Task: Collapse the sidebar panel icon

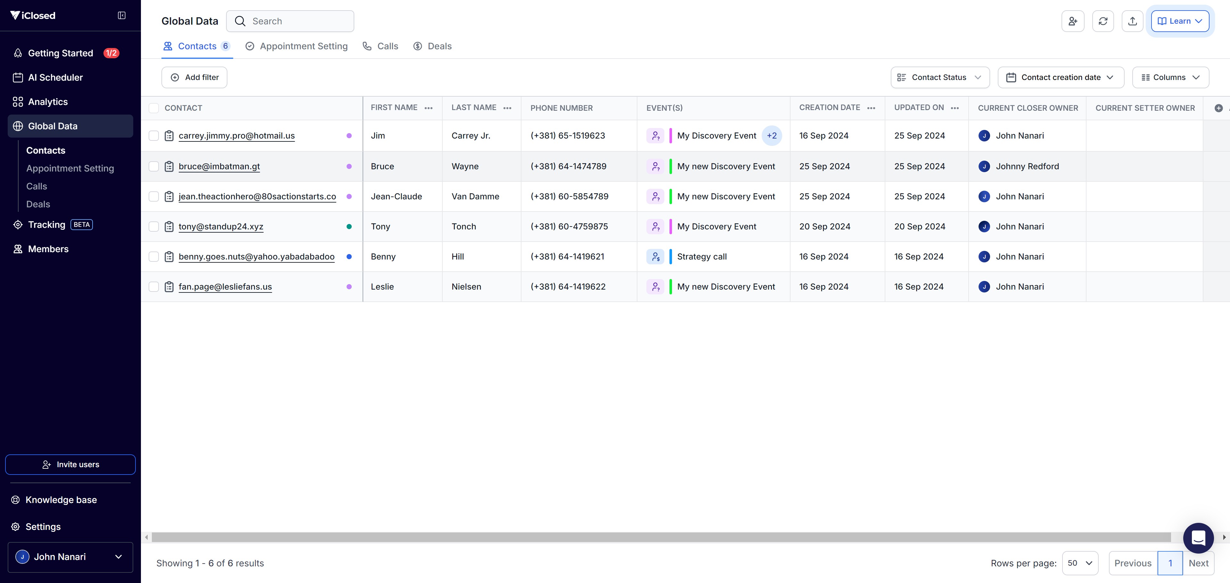Action: pyautogui.click(x=122, y=16)
